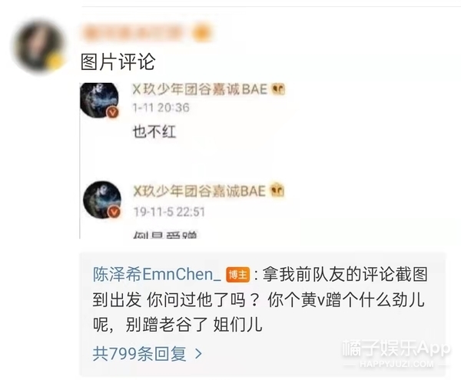Click the orange 博主 tag

pyautogui.click(x=238, y=275)
